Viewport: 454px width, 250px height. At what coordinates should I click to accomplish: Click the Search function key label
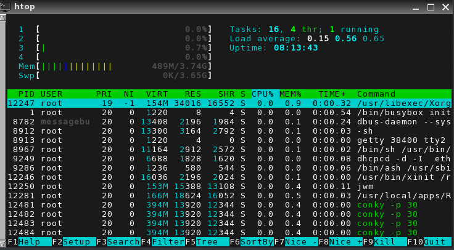pos(123,241)
